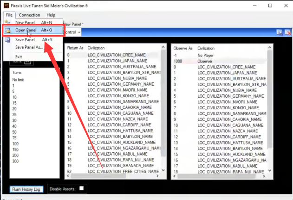
Task: Click Civilization column header in Observe As list
Action: click(206, 48)
